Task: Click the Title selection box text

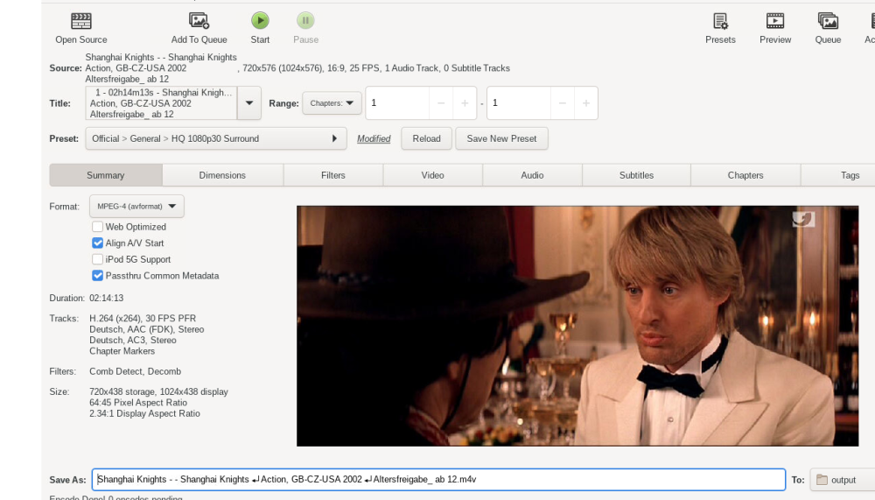Action: [x=161, y=102]
